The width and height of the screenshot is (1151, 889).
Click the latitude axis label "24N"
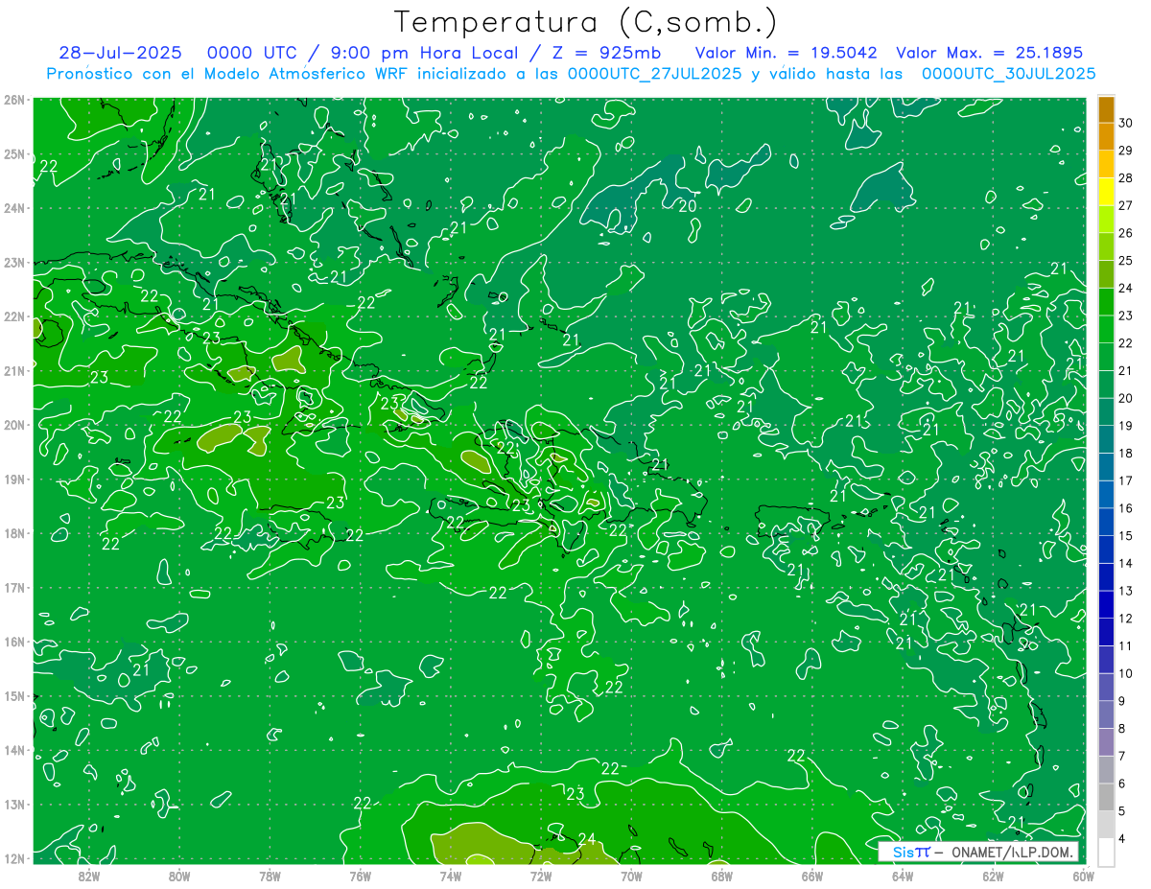pos(14,208)
